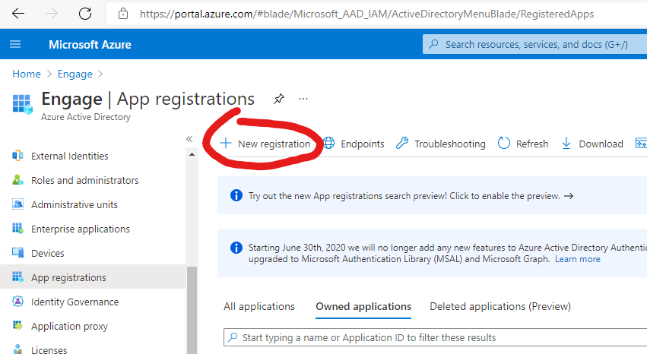This screenshot has height=354, width=647.
Task: Click the Application proxy icon
Action: click(17, 326)
